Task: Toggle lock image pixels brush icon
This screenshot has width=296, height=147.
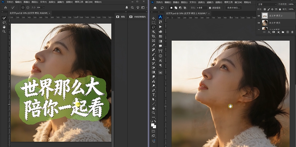Action: [269, 9]
